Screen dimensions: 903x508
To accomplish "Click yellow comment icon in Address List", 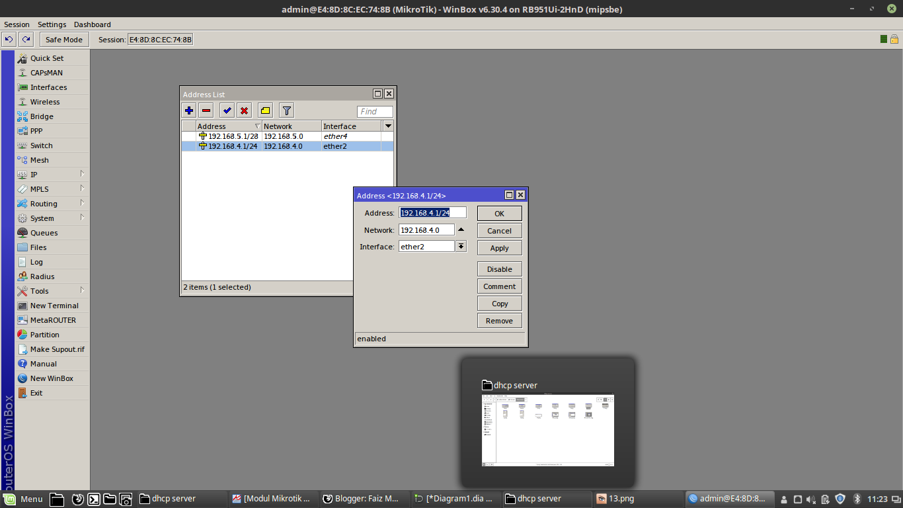I will tap(266, 110).
